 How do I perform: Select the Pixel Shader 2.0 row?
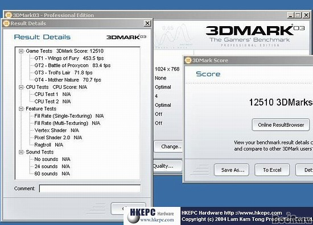58,137
